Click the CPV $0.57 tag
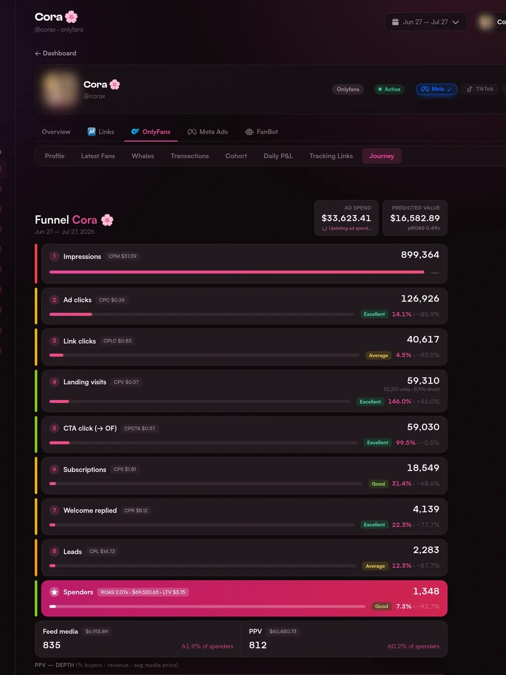The image size is (506, 675). coord(126,382)
